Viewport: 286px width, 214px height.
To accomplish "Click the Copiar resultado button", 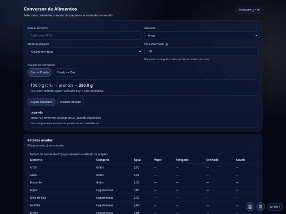I will click(x=41, y=102).
